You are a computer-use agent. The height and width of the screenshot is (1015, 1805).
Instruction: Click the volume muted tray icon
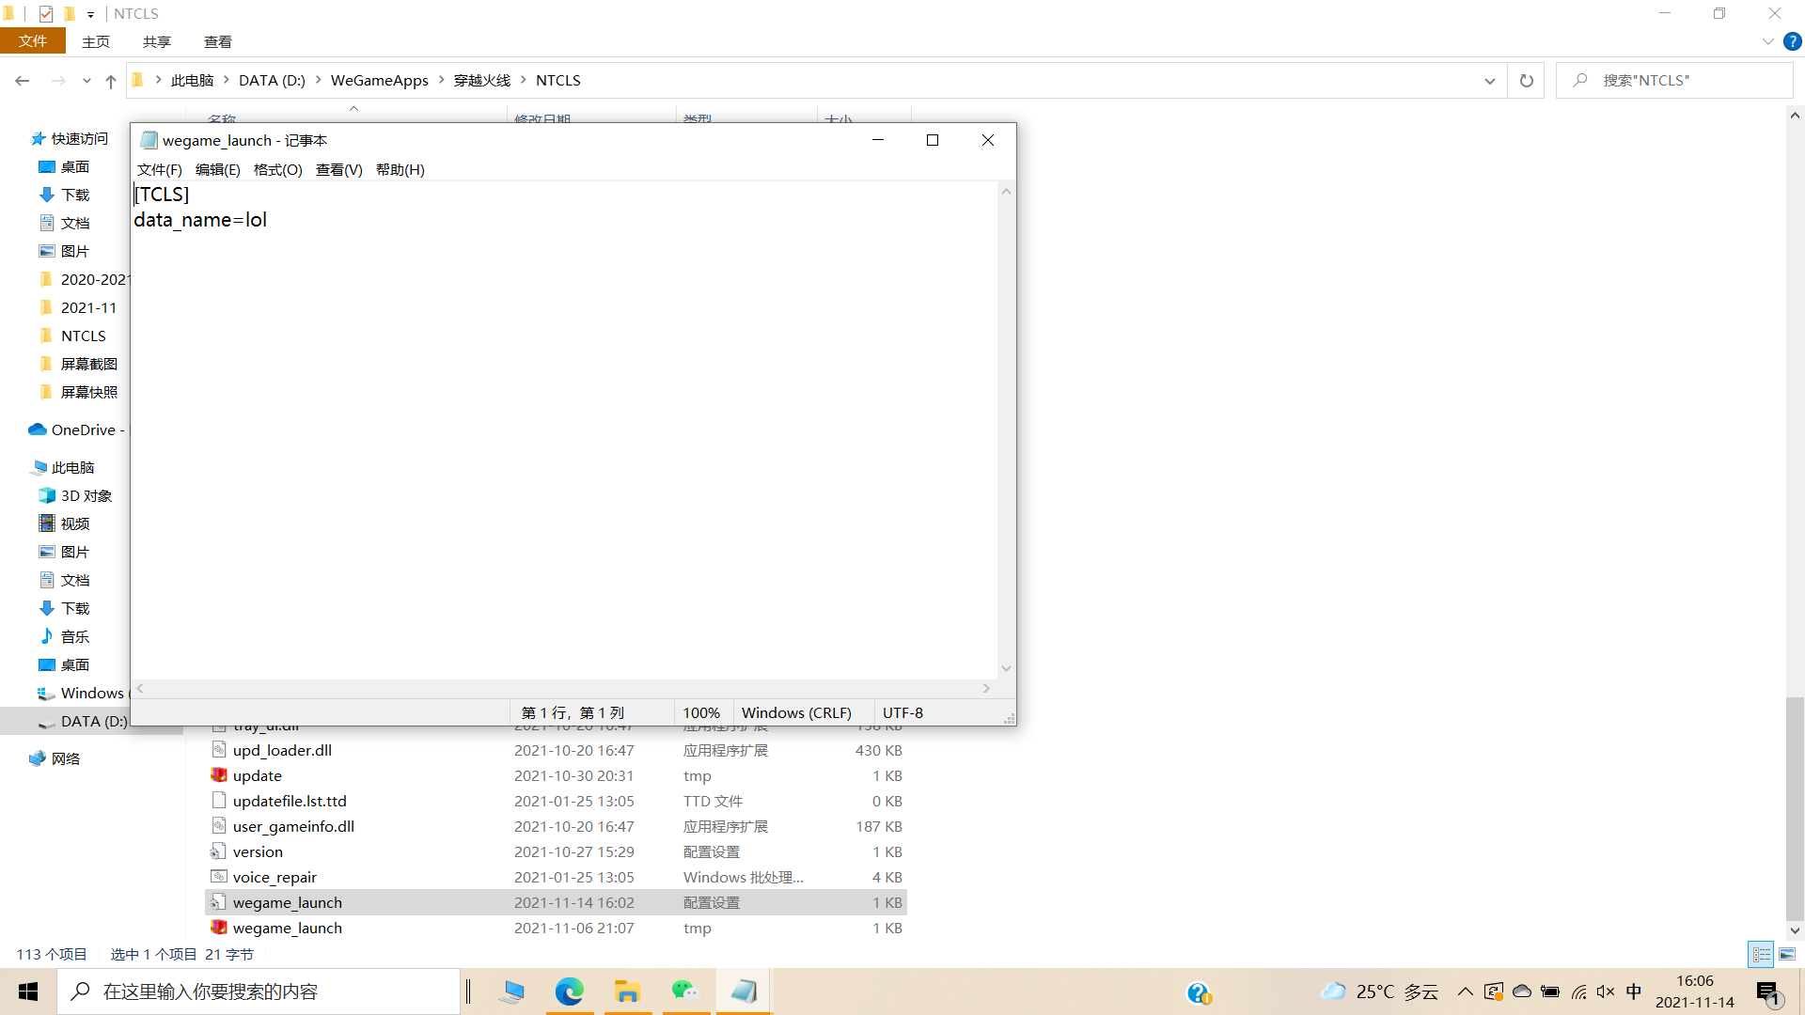1606,992
